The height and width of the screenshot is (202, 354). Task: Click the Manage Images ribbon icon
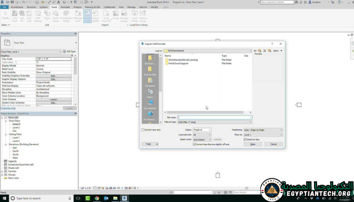coord(124,16)
